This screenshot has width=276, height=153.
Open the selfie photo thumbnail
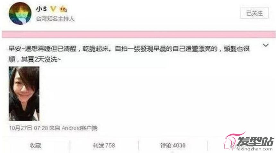pyautogui.click(x=24, y=94)
